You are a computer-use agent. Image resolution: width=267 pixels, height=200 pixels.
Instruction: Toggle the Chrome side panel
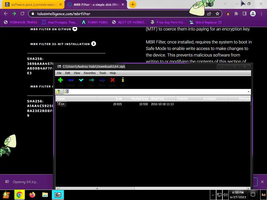(x=245, y=14)
